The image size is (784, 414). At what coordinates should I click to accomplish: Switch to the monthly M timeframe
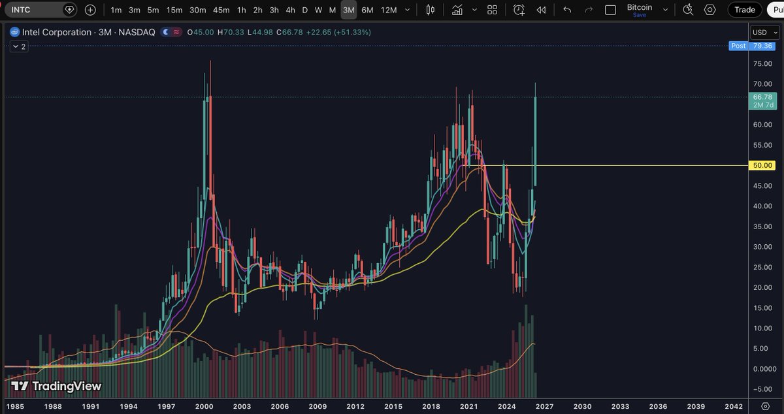(333, 10)
